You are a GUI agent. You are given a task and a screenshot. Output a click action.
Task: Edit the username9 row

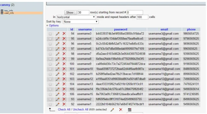pos(57,64)
